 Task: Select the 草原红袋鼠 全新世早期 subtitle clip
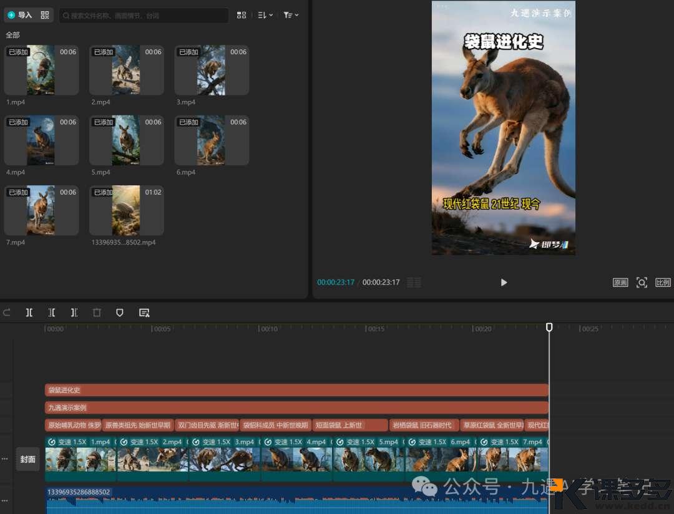[492, 425]
